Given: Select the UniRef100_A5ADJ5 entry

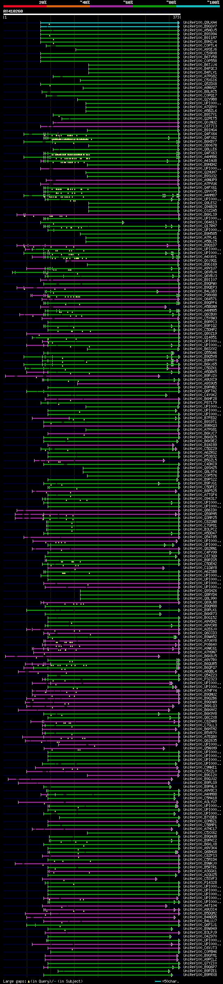Looking at the screenshot, I should (200, 31).
